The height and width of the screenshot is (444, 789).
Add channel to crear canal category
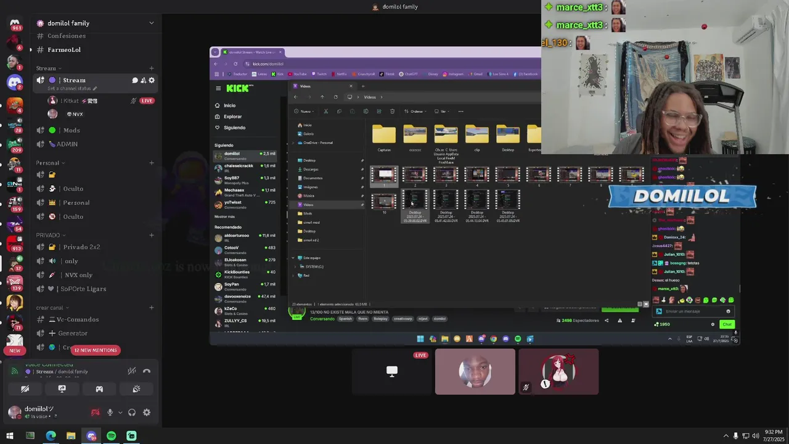point(152,308)
